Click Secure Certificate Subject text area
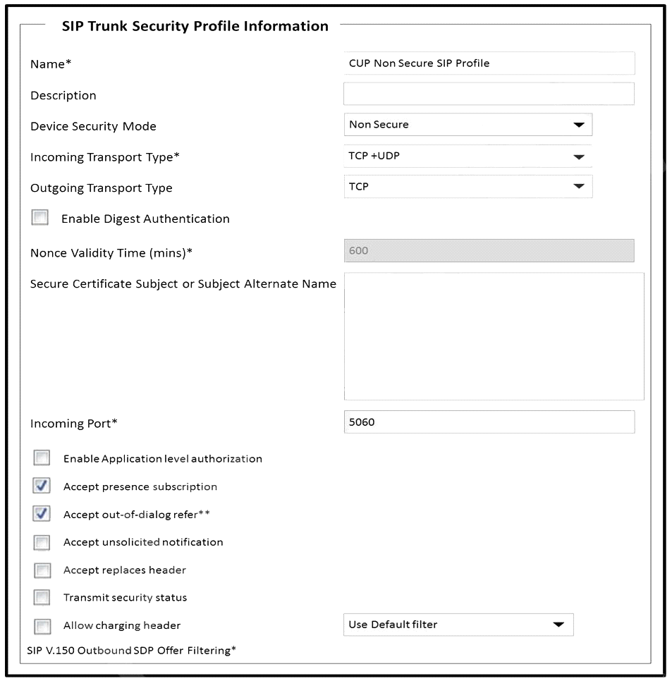The image size is (672, 681). [x=494, y=336]
